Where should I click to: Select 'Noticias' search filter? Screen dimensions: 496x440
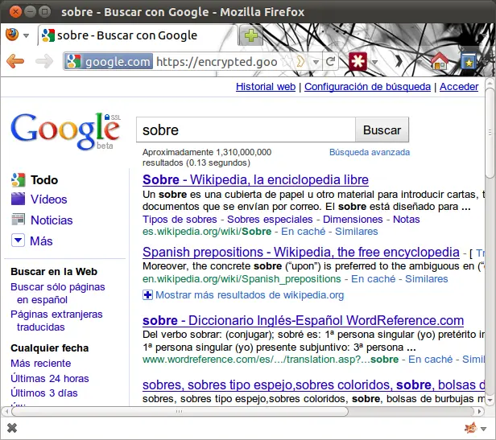52,220
